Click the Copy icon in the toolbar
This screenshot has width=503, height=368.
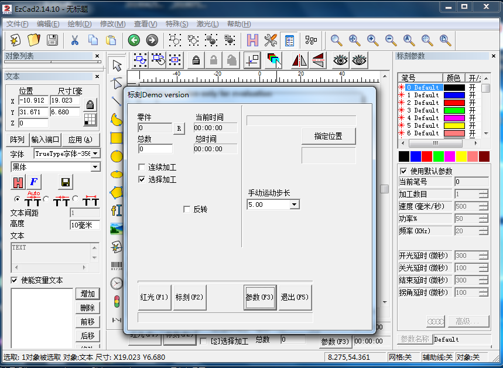[x=93, y=40]
